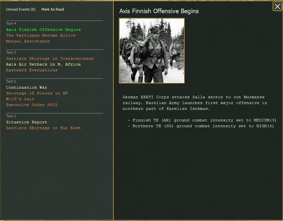
Task: Select the Continuation War event
Action: tap(26, 87)
